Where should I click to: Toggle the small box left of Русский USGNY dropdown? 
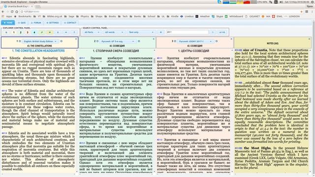coord(175,41)
